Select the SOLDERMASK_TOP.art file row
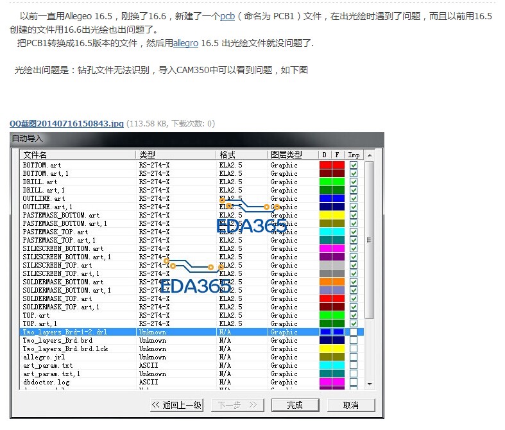Screen dimensions: 505x430 (192, 298)
